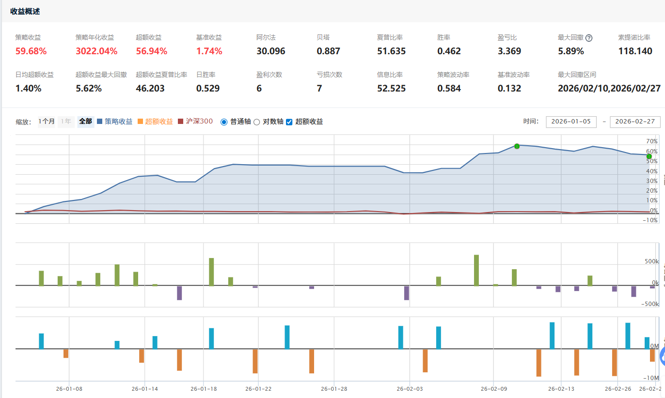The image size is (665, 398).
Task: Click the blue 策略收益 legend square
Action: click(100, 122)
